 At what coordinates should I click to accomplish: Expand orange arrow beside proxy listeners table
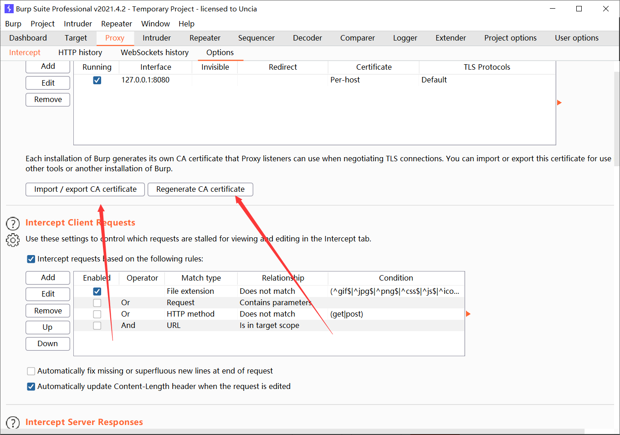tap(559, 102)
